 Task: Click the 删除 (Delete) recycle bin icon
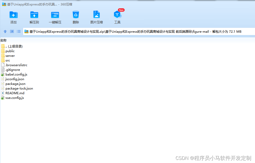76,15
